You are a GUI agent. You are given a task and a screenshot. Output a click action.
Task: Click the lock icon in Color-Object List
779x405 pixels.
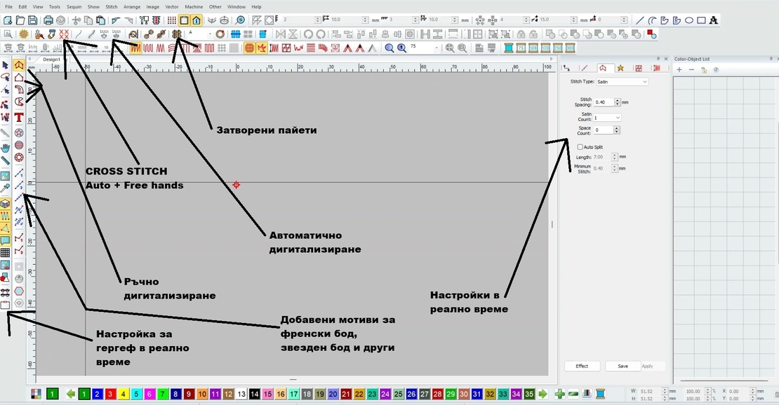[x=704, y=70]
